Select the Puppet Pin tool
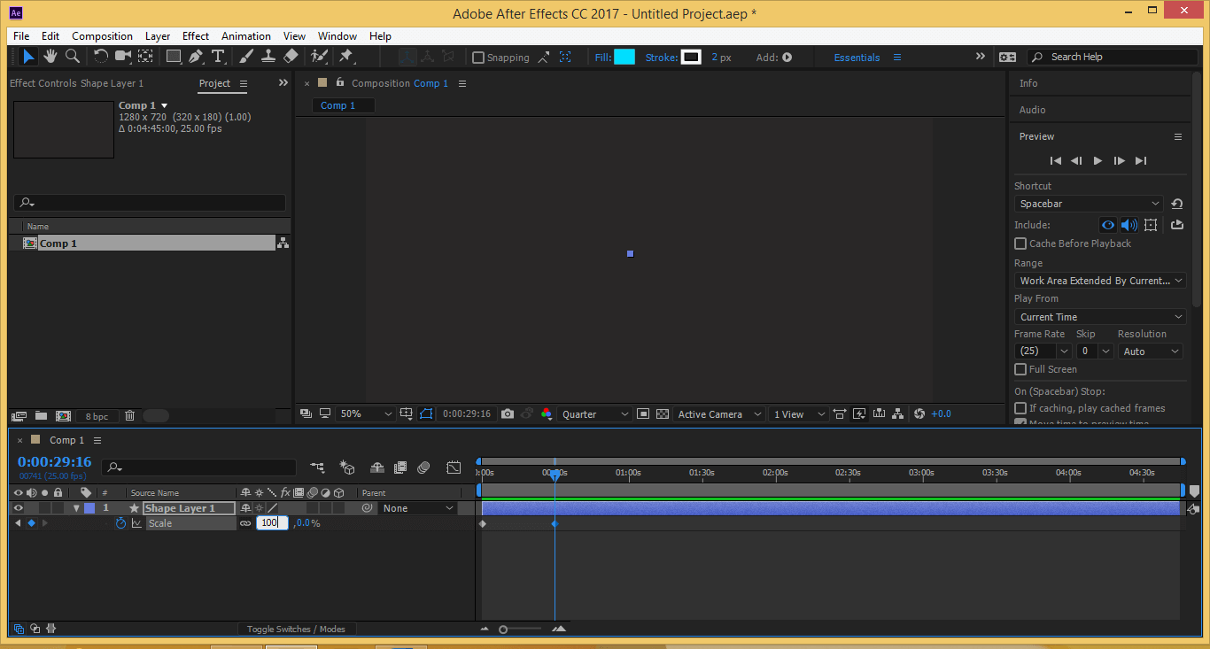Viewport: 1210px width, 649px height. pos(346,57)
